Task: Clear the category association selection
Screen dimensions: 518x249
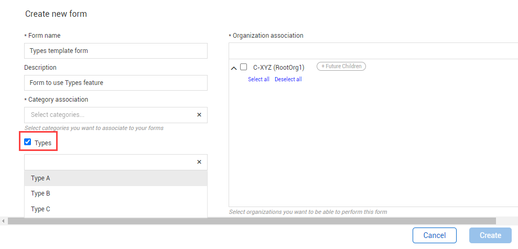Action: [199, 115]
